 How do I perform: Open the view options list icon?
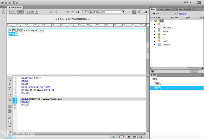click(x=140, y=12)
